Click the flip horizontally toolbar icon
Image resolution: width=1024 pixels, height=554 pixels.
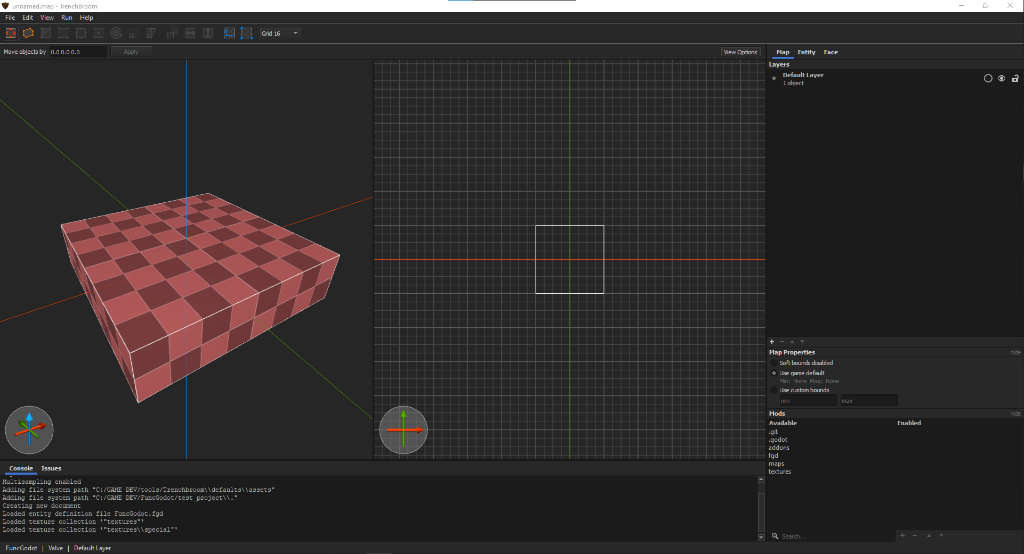point(190,33)
